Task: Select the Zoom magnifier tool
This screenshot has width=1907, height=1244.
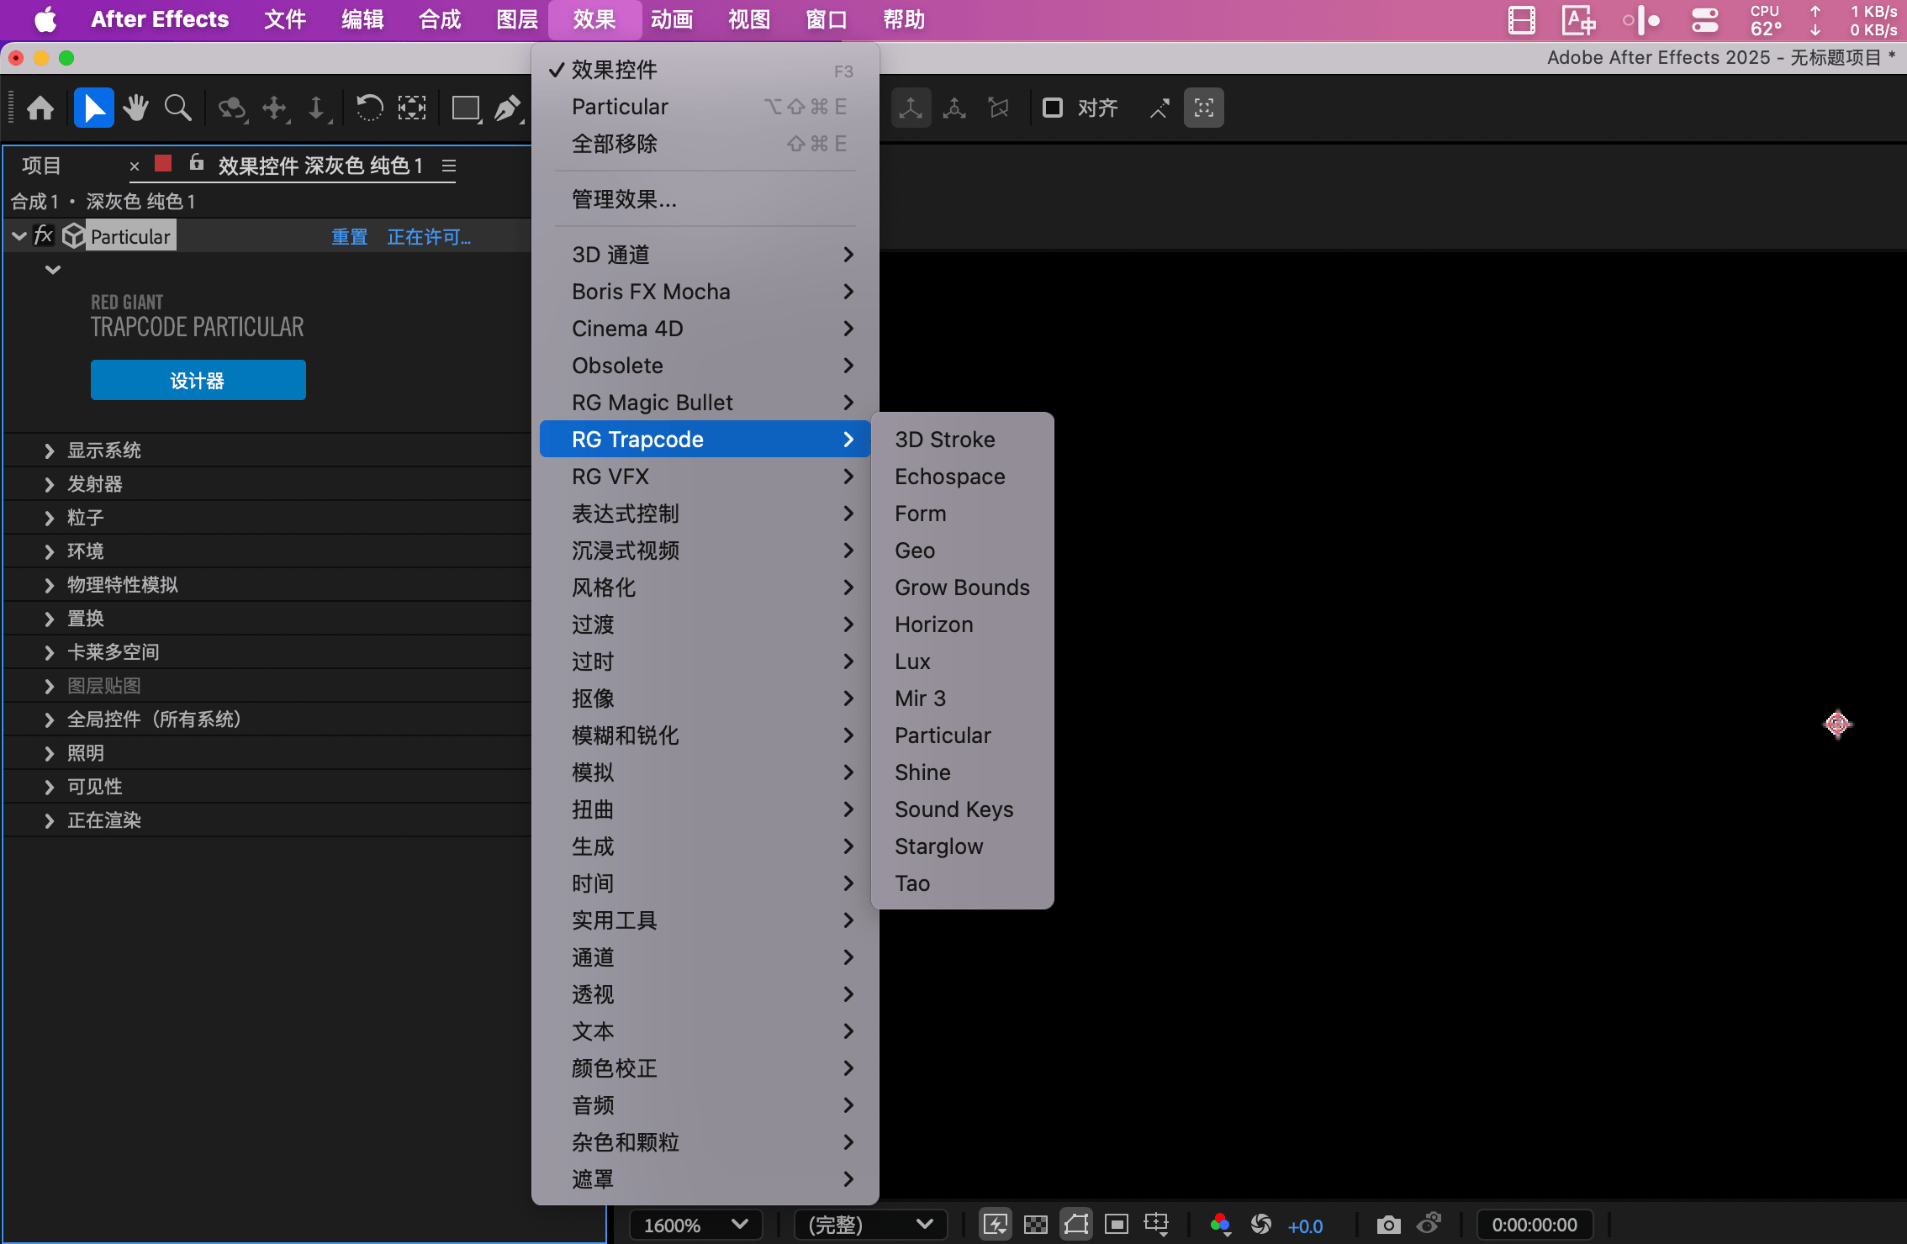Action: click(x=177, y=108)
